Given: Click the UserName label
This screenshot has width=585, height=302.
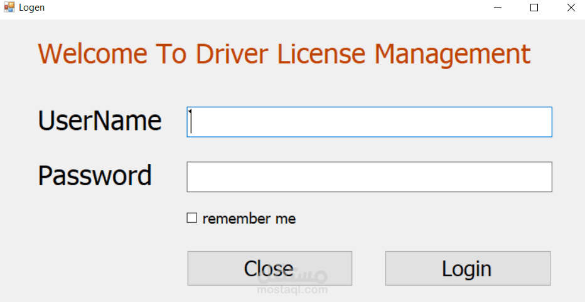Looking at the screenshot, I should point(100,121).
